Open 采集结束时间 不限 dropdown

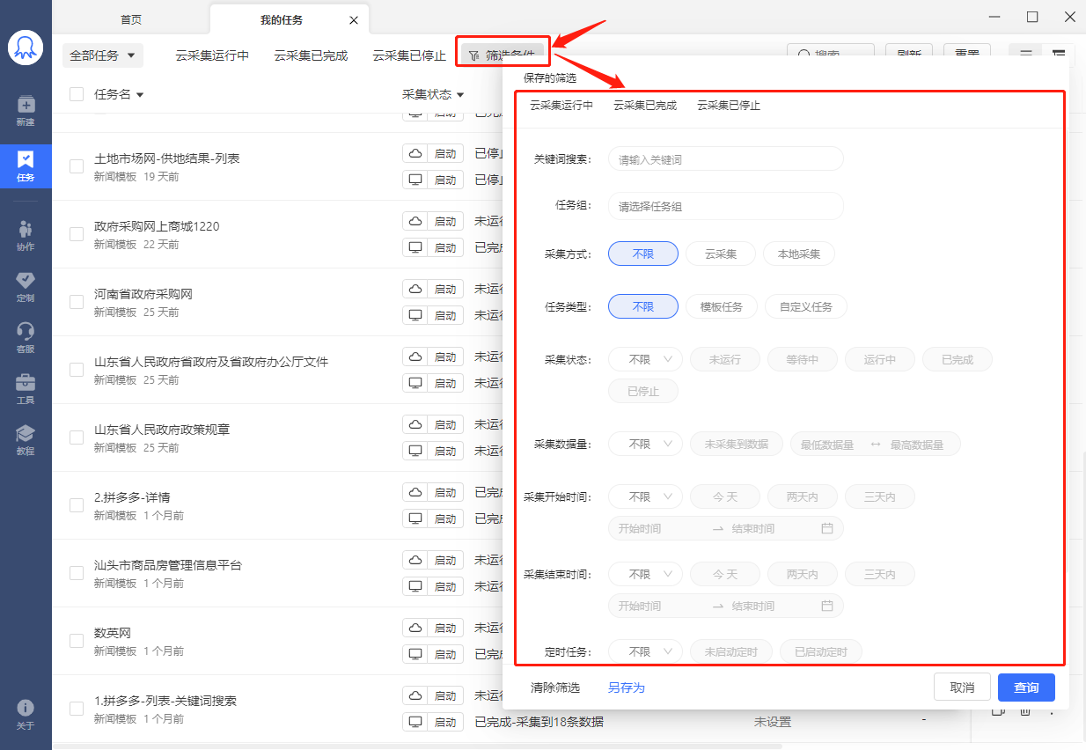click(645, 575)
